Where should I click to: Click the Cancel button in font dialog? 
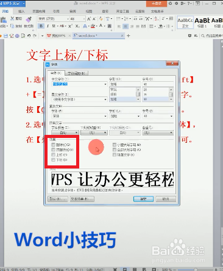[x=166, y=199]
